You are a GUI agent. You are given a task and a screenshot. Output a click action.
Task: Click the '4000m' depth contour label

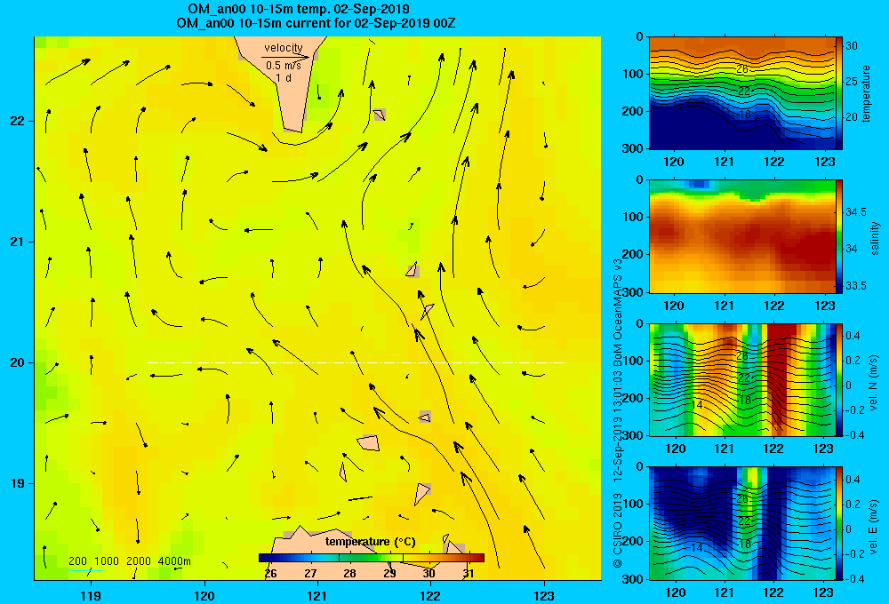click(x=174, y=561)
